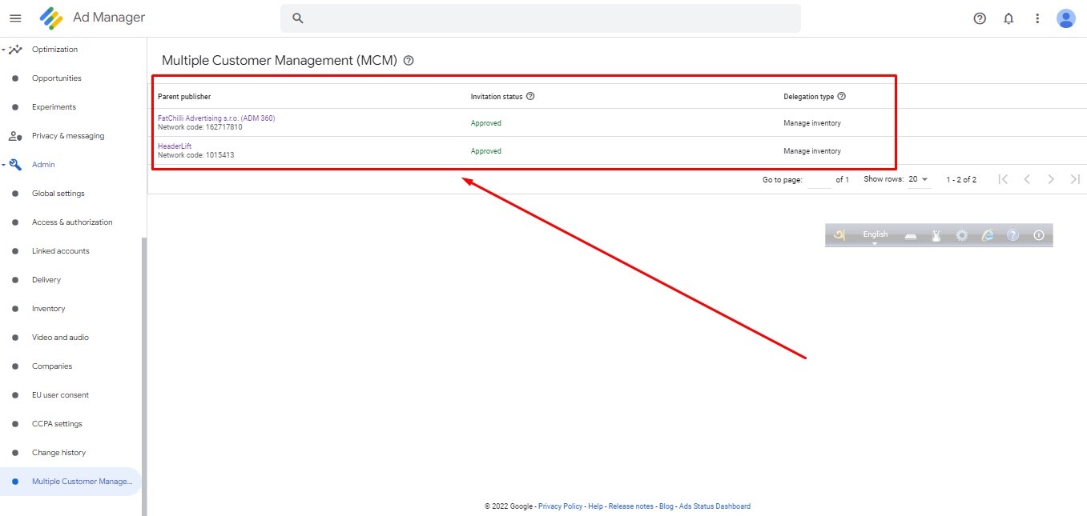The width and height of the screenshot is (1087, 516).
Task: Open the Companies admin menu item
Action: 51,366
